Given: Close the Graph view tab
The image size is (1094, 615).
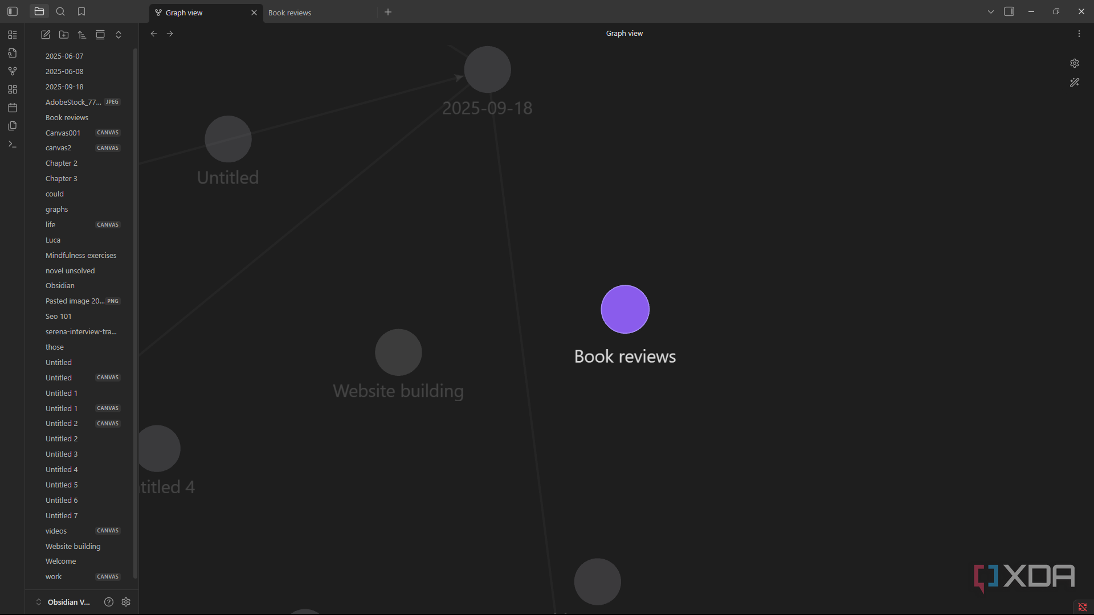Looking at the screenshot, I should point(254,13).
